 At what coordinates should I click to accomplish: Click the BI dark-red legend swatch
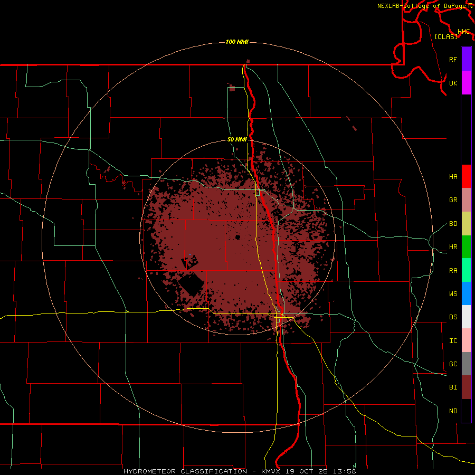click(x=466, y=387)
